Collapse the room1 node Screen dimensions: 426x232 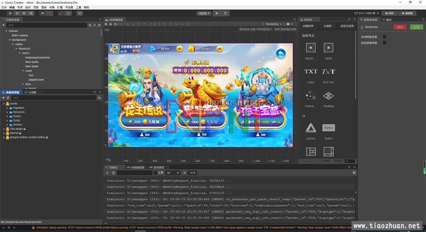[x=20, y=53]
